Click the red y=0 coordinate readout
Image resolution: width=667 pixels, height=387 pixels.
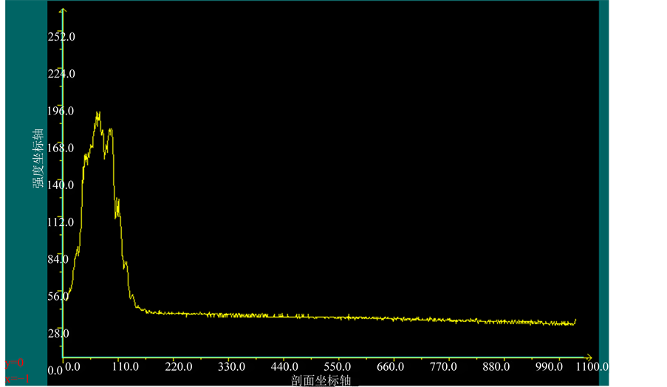(x=15, y=363)
